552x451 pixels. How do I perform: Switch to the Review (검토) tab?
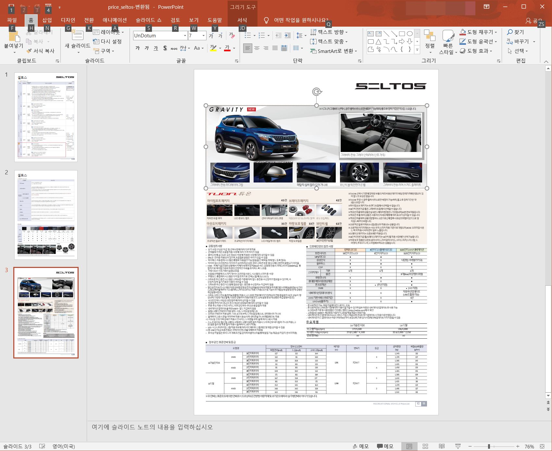point(175,20)
